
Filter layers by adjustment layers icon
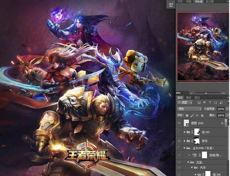click(204, 103)
